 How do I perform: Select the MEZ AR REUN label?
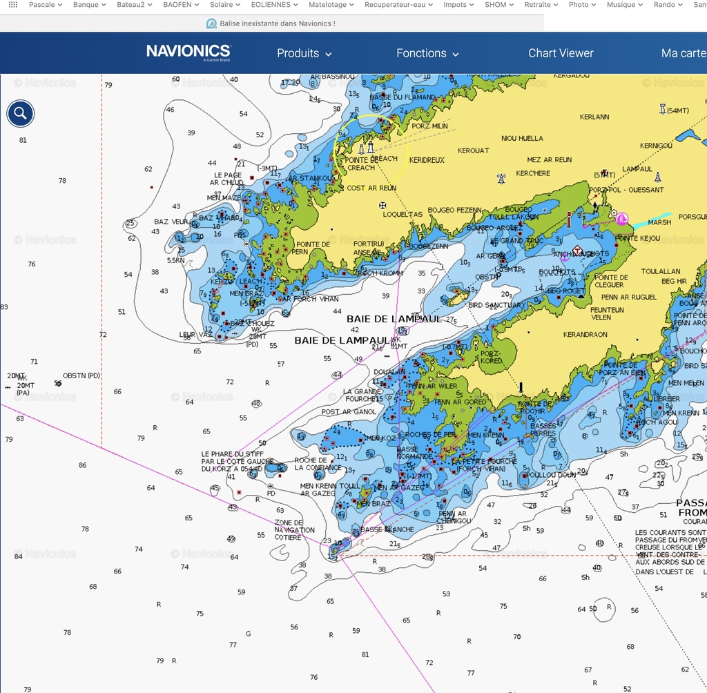point(549,159)
